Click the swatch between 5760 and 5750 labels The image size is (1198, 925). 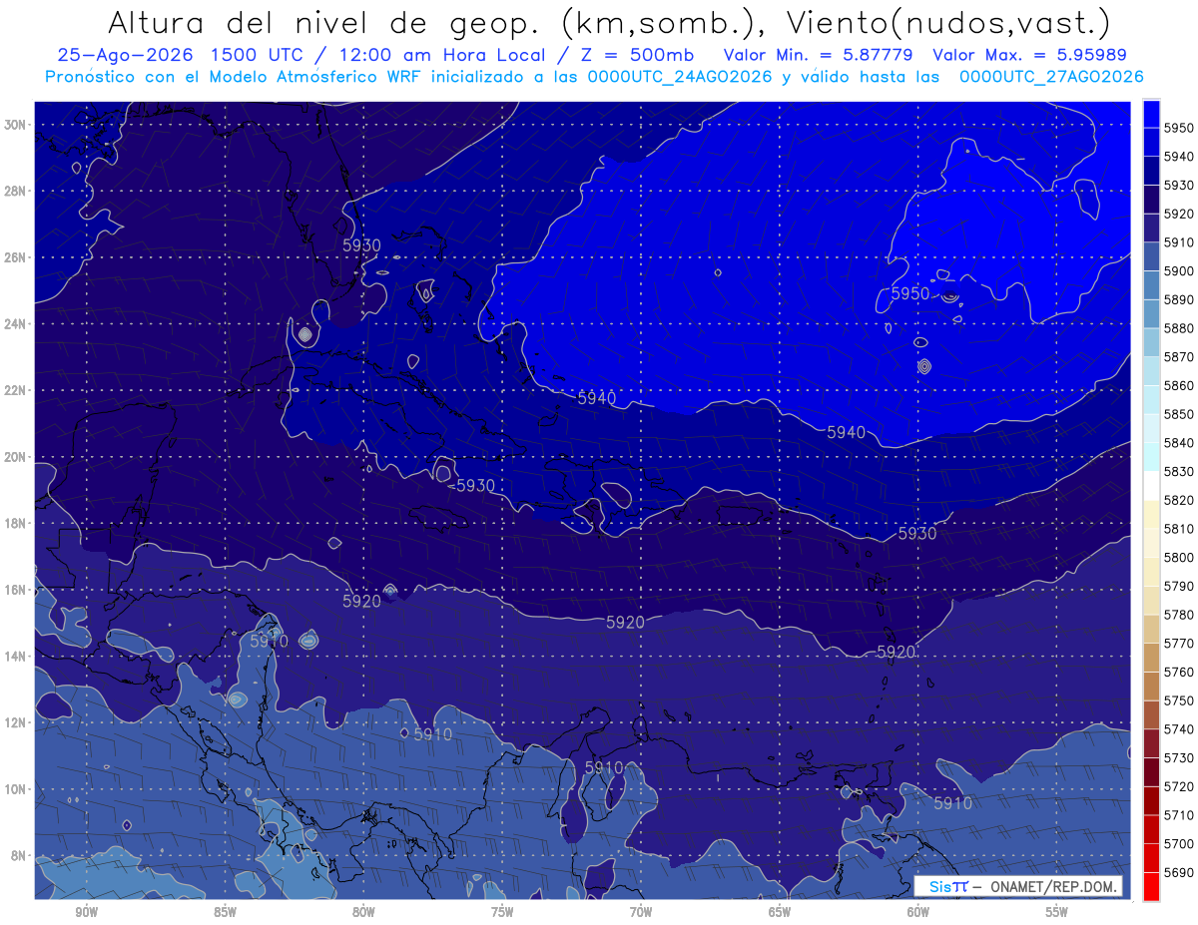1151,686
